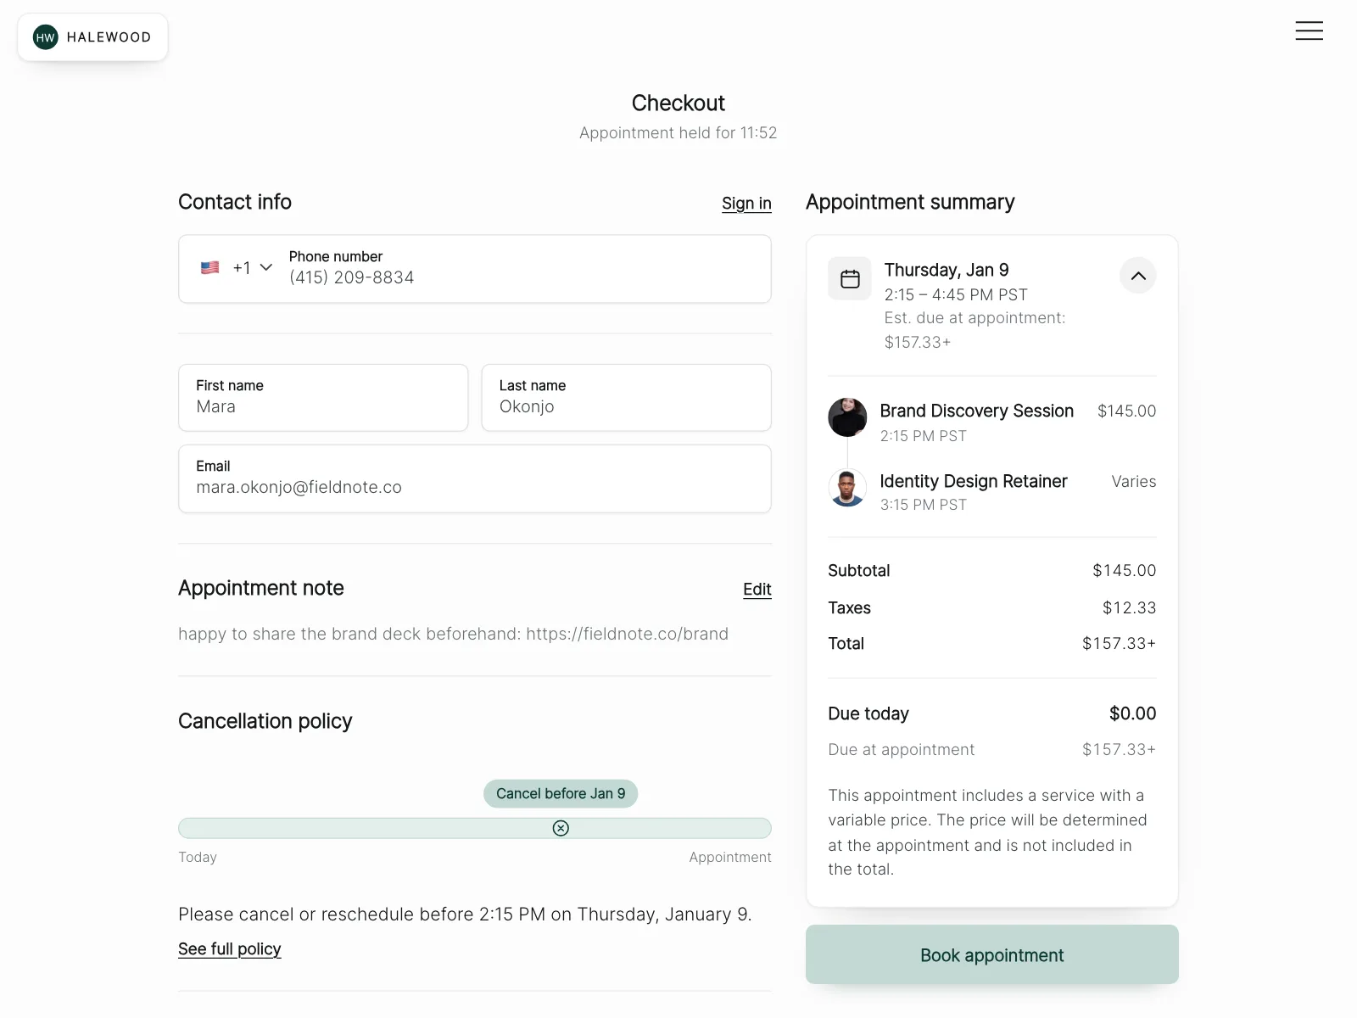The width and height of the screenshot is (1357, 1018).
Task: Click the cancellation policy progress bar
Action: point(475,828)
